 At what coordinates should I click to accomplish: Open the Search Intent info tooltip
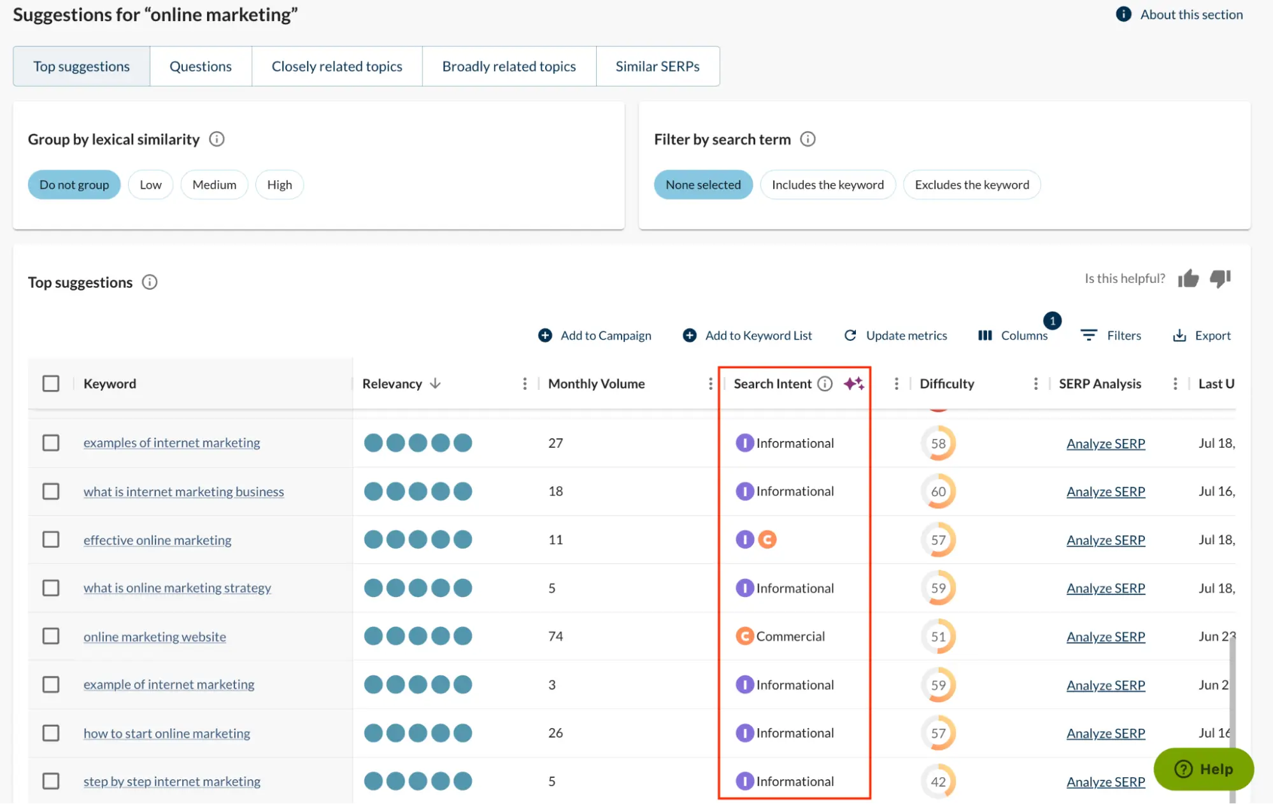tap(825, 384)
